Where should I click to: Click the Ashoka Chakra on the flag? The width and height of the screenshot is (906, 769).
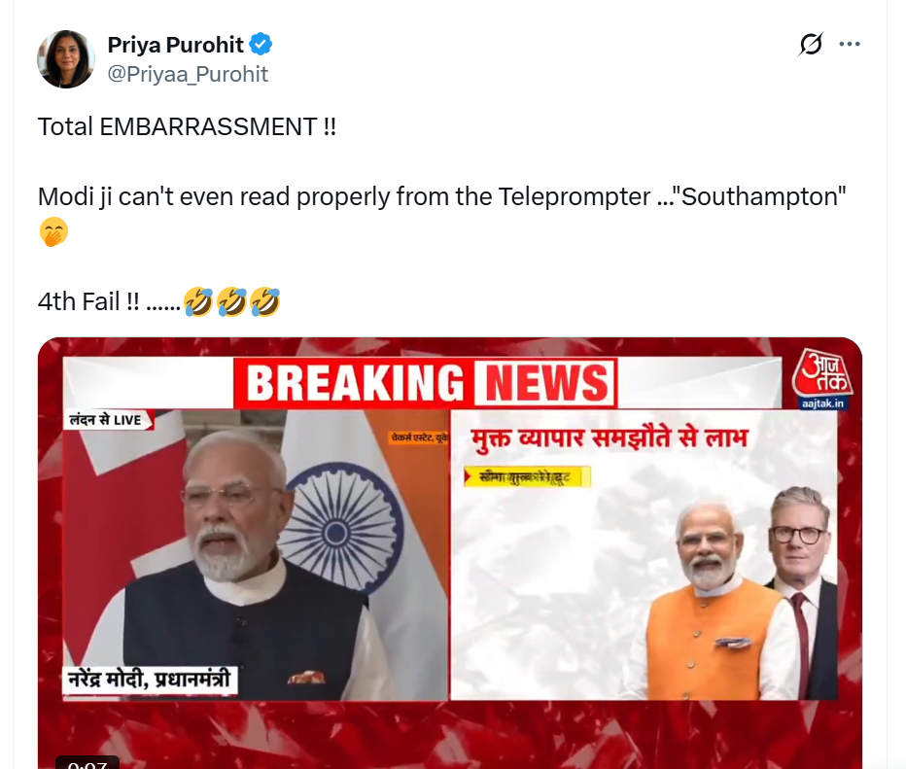click(x=340, y=532)
